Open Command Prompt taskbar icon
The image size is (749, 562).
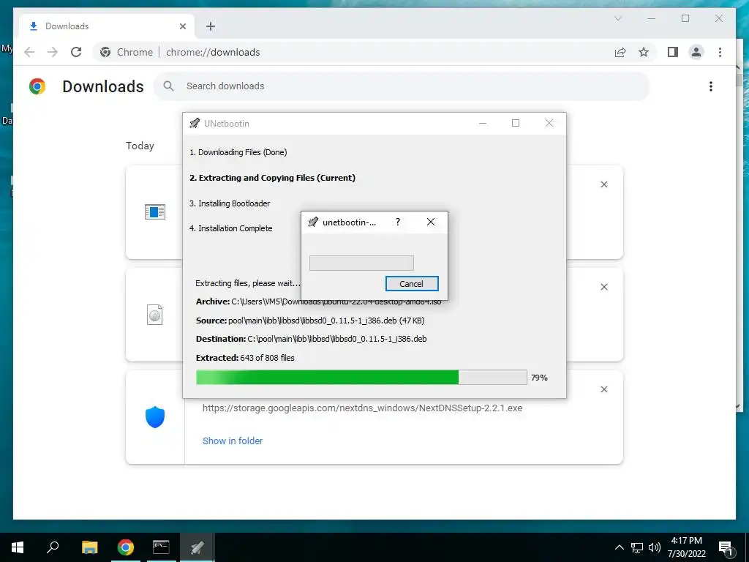[x=161, y=547]
